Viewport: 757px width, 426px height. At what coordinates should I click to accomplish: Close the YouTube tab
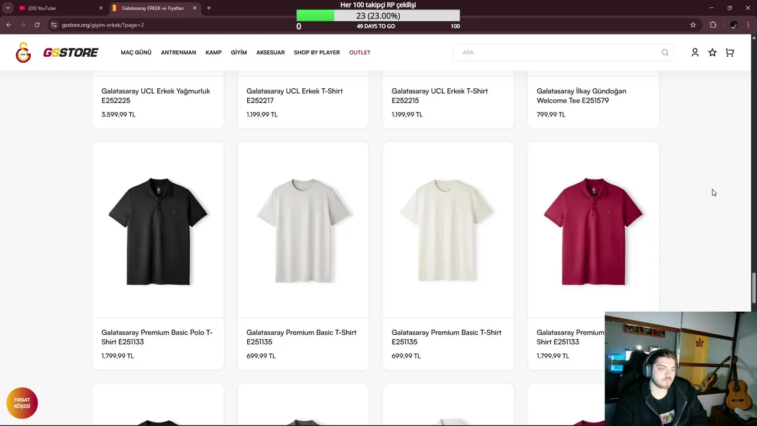[101, 8]
